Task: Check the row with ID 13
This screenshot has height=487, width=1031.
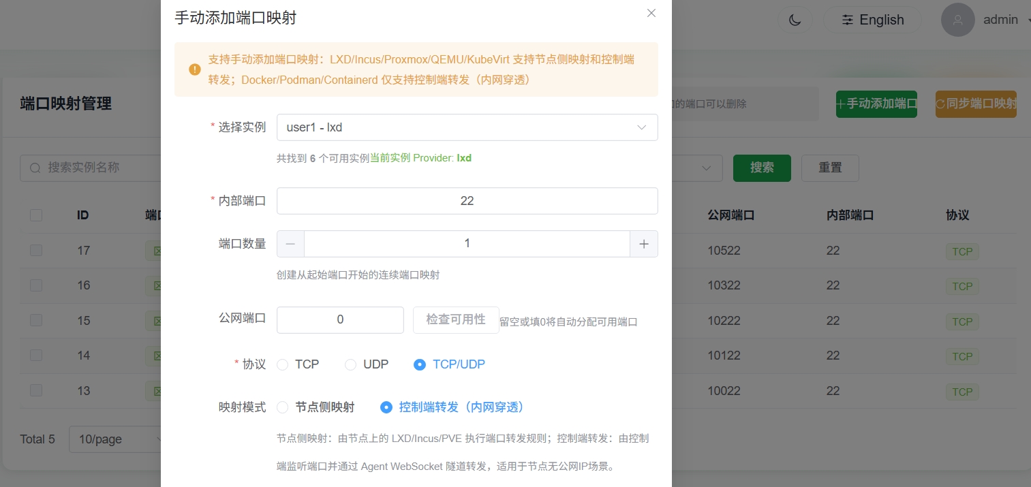Action: 36,390
